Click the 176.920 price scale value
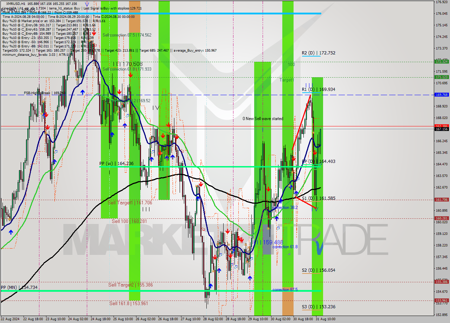450x323 pixels. pyautogui.click(x=441, y=2)
